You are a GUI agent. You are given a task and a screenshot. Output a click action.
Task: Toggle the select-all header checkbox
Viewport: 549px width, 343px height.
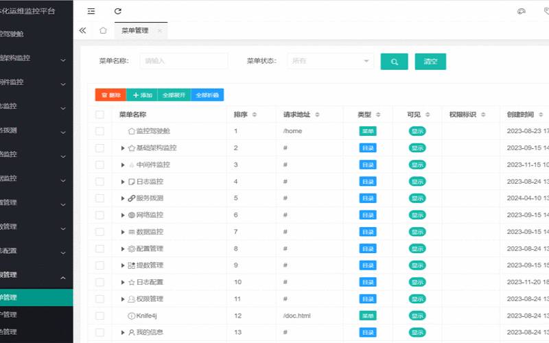[100, 115]
